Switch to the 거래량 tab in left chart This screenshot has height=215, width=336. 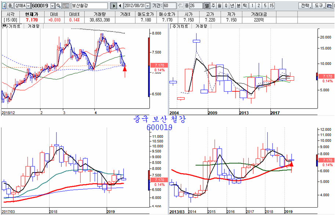34,26
